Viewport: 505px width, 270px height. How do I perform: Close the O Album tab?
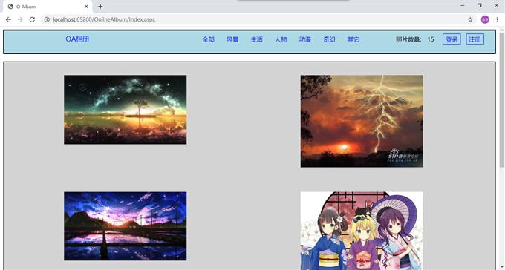[x=86, y=7]
